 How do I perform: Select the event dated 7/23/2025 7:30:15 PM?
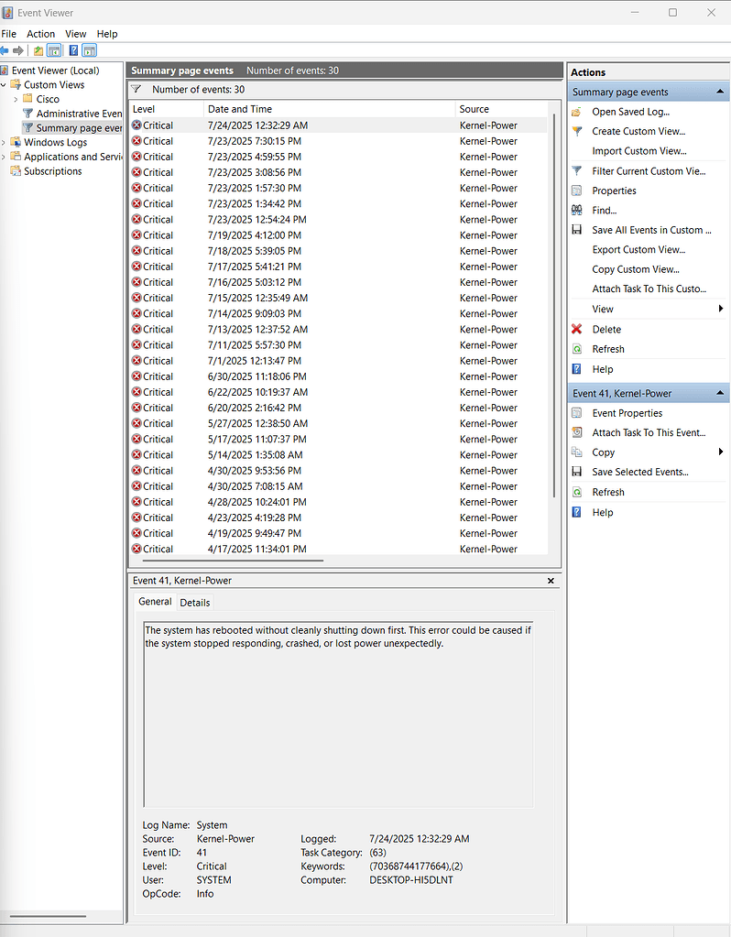[338, 141]
